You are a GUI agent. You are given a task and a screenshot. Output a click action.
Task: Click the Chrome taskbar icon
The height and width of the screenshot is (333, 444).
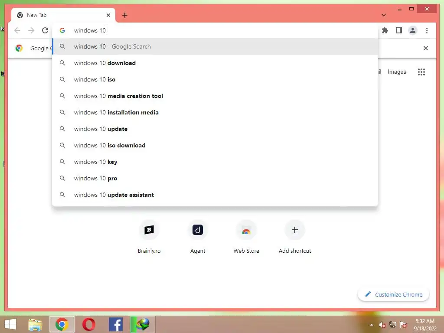62,324
